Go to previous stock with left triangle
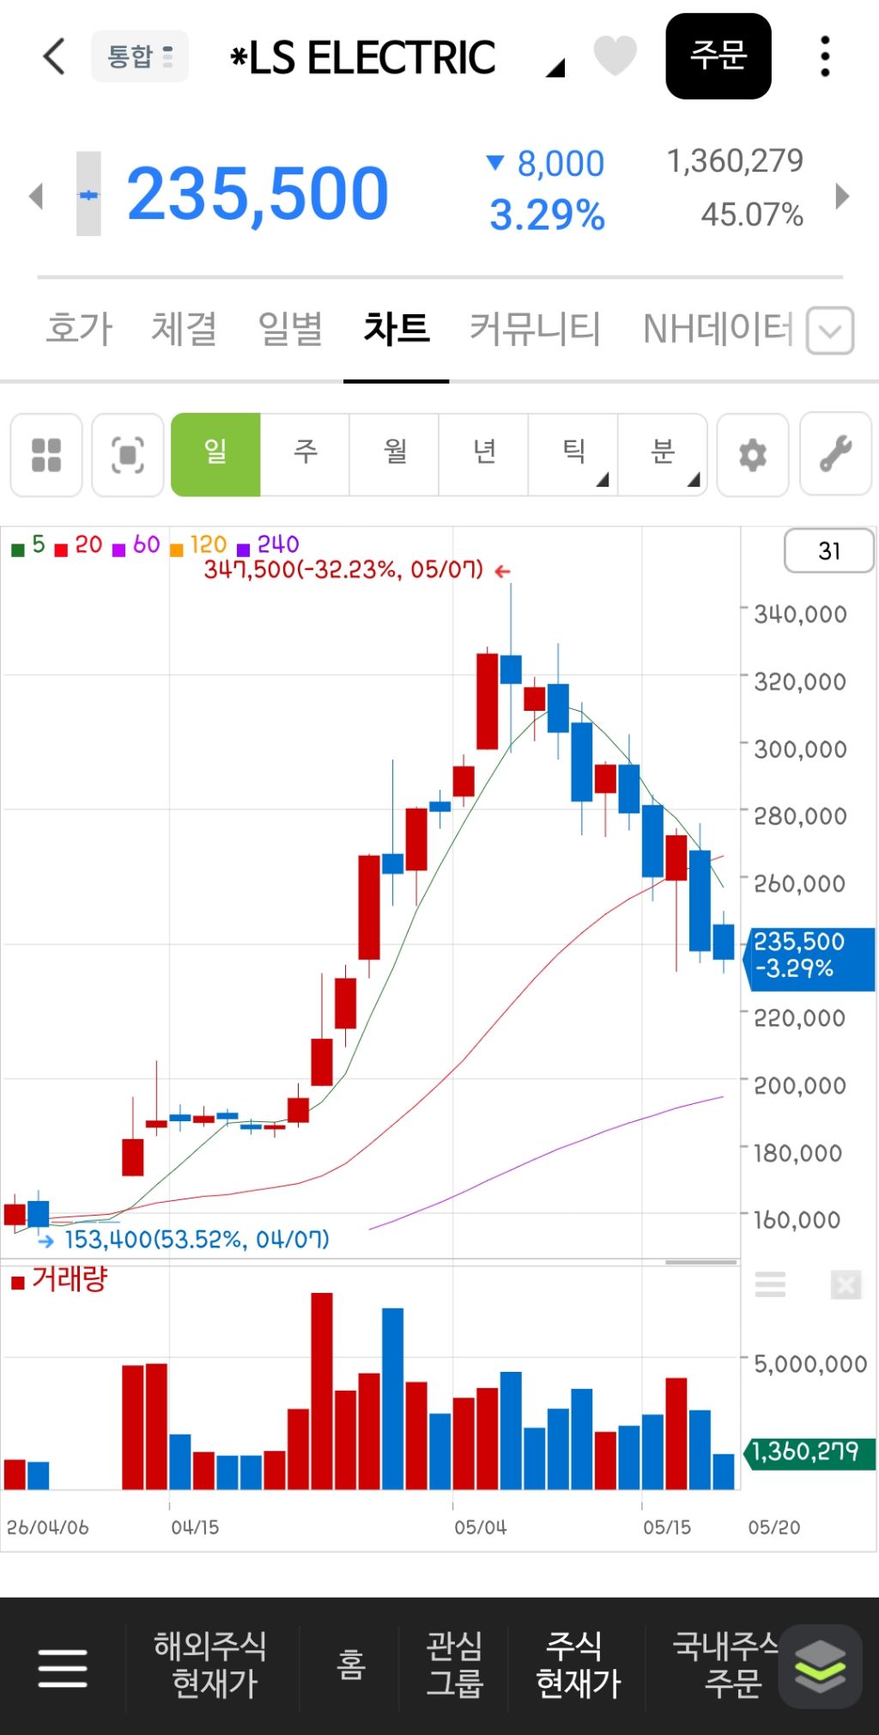The image size is (879, 1735). (35, 196)
